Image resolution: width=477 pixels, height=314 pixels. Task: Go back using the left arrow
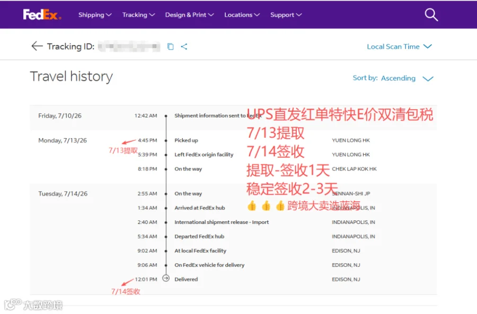click(x=37, y=46)
